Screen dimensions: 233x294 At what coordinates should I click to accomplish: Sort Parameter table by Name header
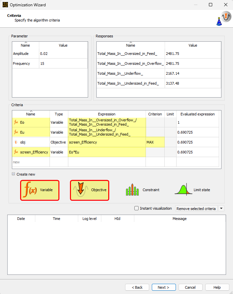click(25, 45)
